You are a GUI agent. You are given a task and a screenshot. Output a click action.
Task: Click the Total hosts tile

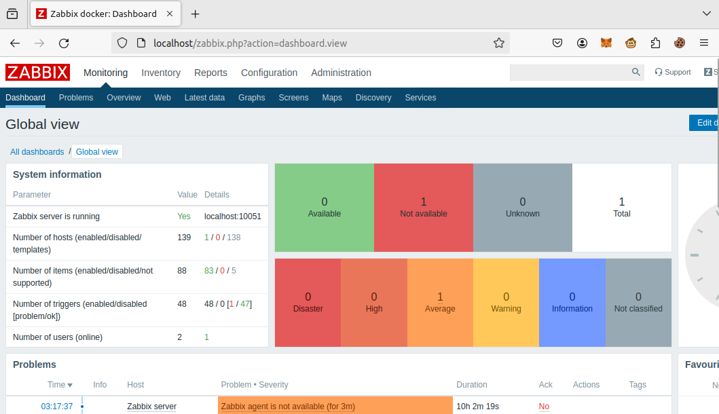pos(622,208)
